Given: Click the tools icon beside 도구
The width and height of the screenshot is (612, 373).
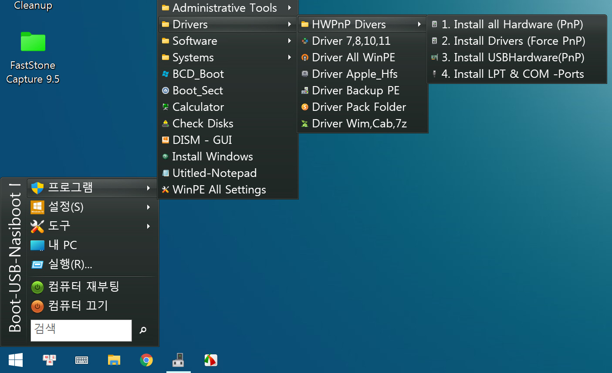Looking at the screenshot, I should point(37,226).
